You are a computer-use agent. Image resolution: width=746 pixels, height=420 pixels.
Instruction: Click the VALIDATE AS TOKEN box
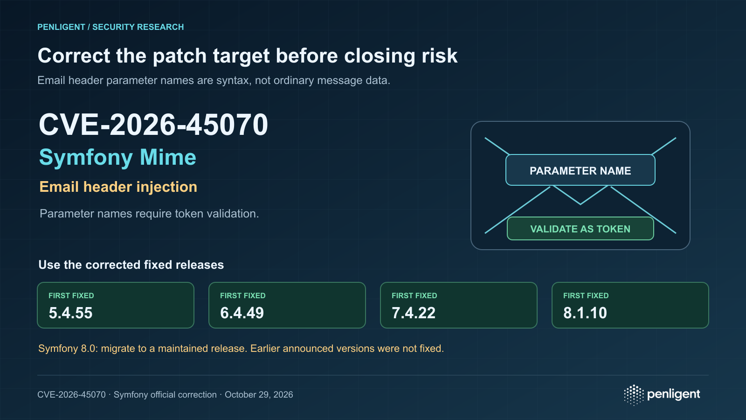[580, 229]
